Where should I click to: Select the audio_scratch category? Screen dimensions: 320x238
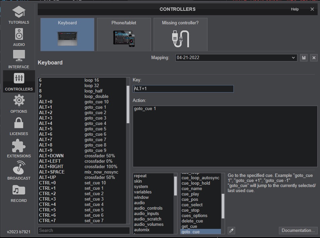148,219
